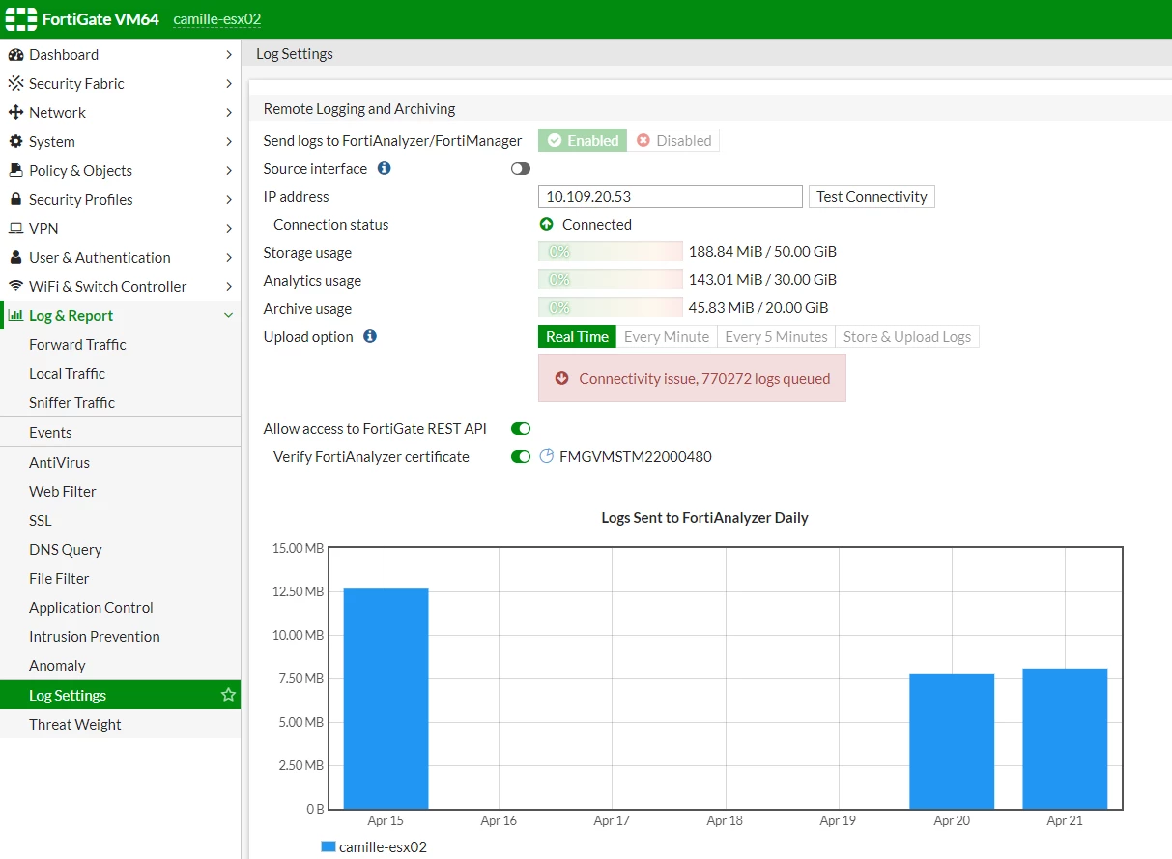Click the Security Fabric icon
This screenshot has width=1172, height=859.
tap(15, 84)
